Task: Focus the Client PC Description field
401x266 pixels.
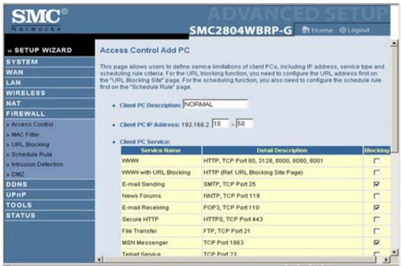Action: (215, 105)
